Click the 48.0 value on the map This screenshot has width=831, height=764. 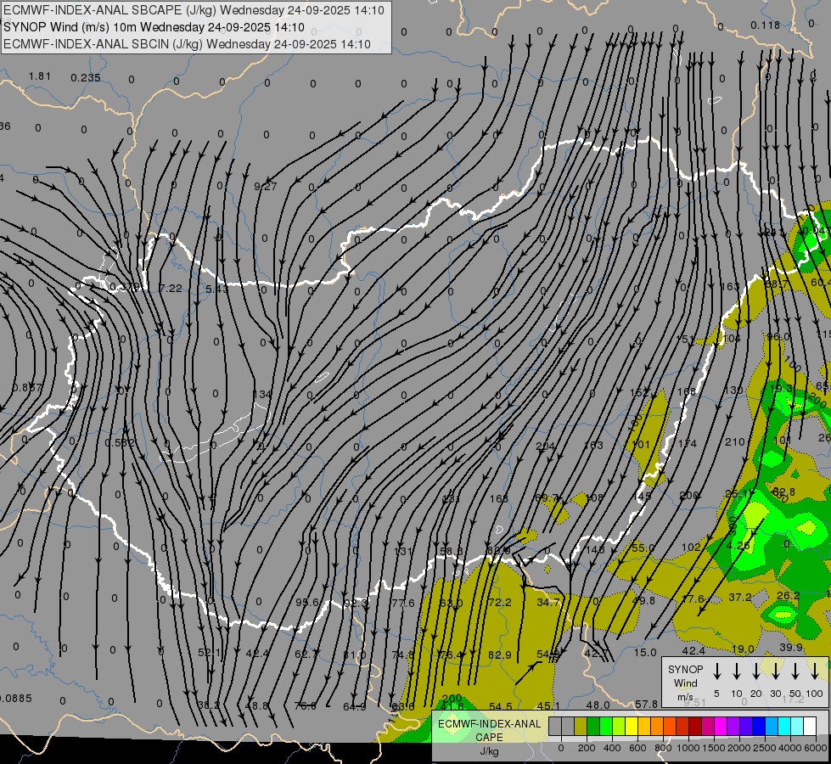(598, 705)
